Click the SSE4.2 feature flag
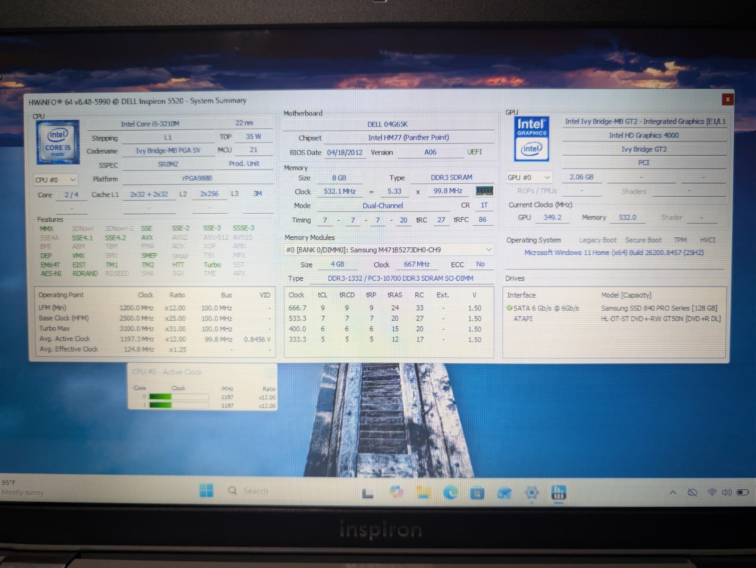 click(x=116, y=237)
